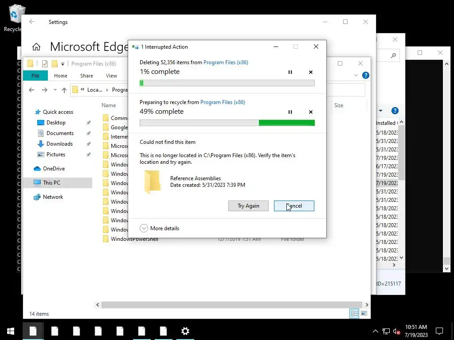
Task: Cancel the deleting items operation with its X
Action: pyautogui.click(x=311, y=72)
